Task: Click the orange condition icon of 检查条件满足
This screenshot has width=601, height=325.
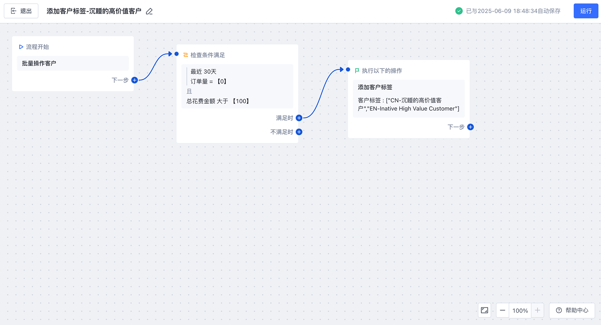Action: pyautogui.click(x=186, y=55)
